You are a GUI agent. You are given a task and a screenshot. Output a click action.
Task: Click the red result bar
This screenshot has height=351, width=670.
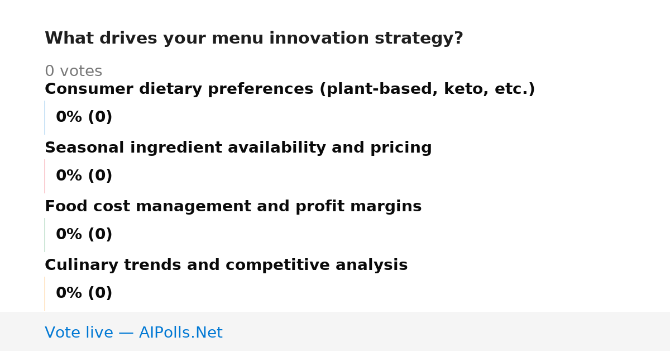(x=45, y=176)
